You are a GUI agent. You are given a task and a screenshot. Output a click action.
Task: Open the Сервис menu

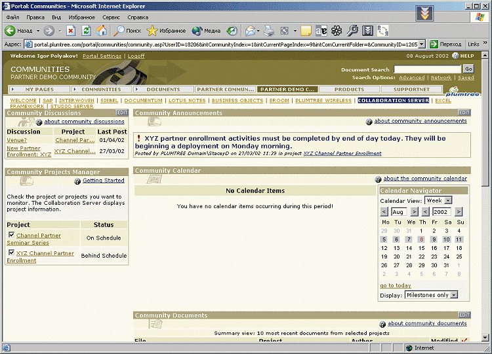[x=111, y=17]
